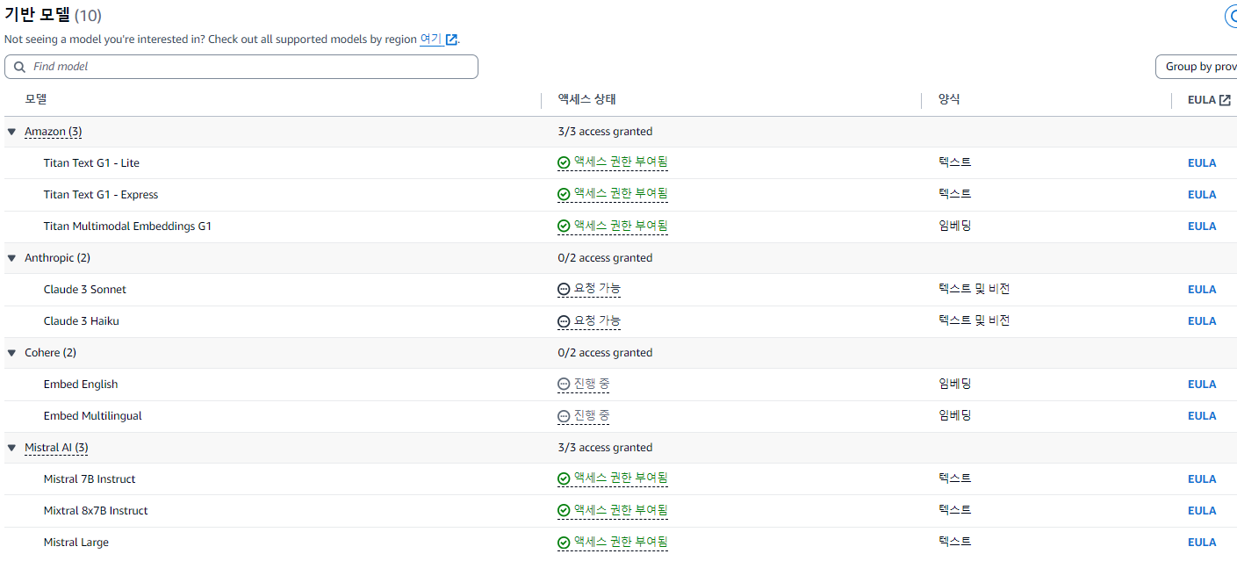Click Titan Text G1 - Express access granted status
Image resolution: width=1237 pixels, height=561 pixels.
click(x=613, y=194)
